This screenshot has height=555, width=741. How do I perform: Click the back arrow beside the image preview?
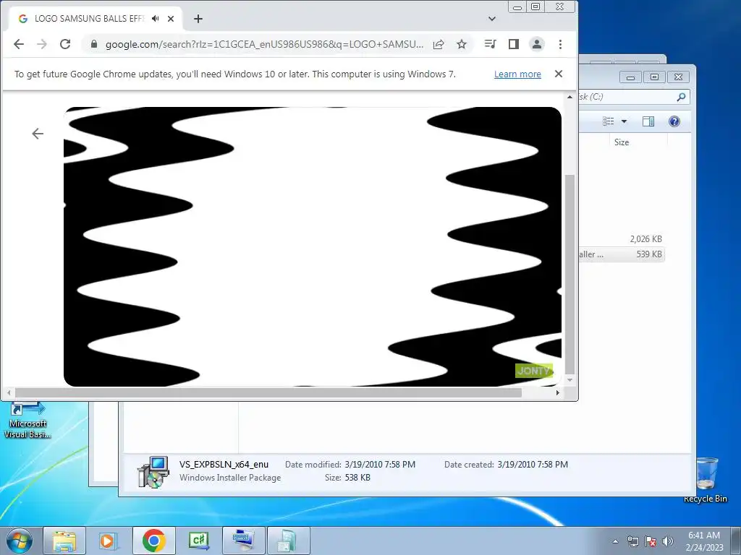click(x=38, y=134)
